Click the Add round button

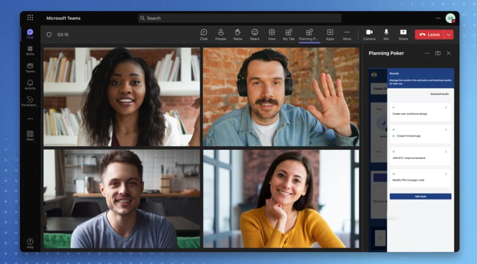(421, 196)
